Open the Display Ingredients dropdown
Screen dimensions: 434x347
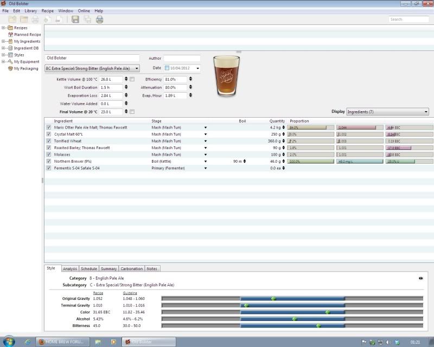387,112
